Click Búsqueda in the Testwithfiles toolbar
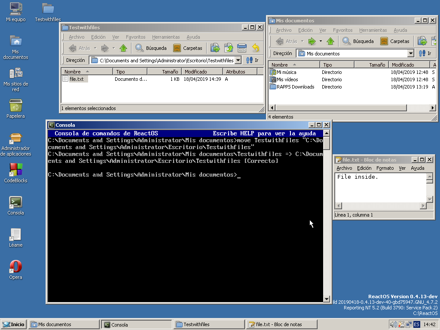This screenshot has width=440, height=330. pyautogui.click(x=151, y=48)
